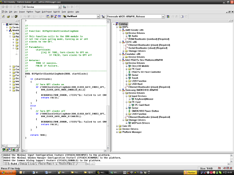This screenshot has width=234, height=175.
Task: Select the Build output tab
Action: 14,164
